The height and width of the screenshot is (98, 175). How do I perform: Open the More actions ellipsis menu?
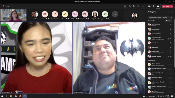(x=143, y=6)
